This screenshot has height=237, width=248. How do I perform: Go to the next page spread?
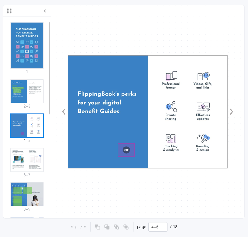pos(231,112)
